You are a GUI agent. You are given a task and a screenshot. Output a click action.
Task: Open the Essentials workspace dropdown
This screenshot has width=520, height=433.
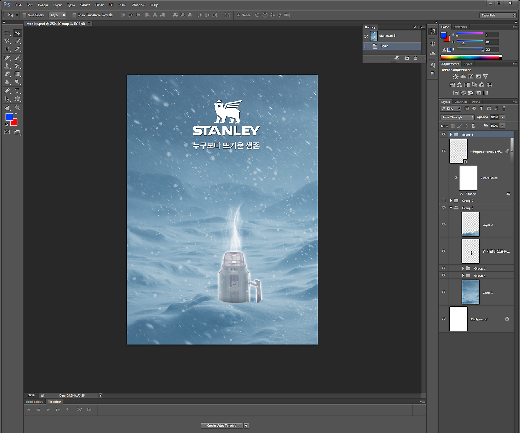tap(498, 15)
